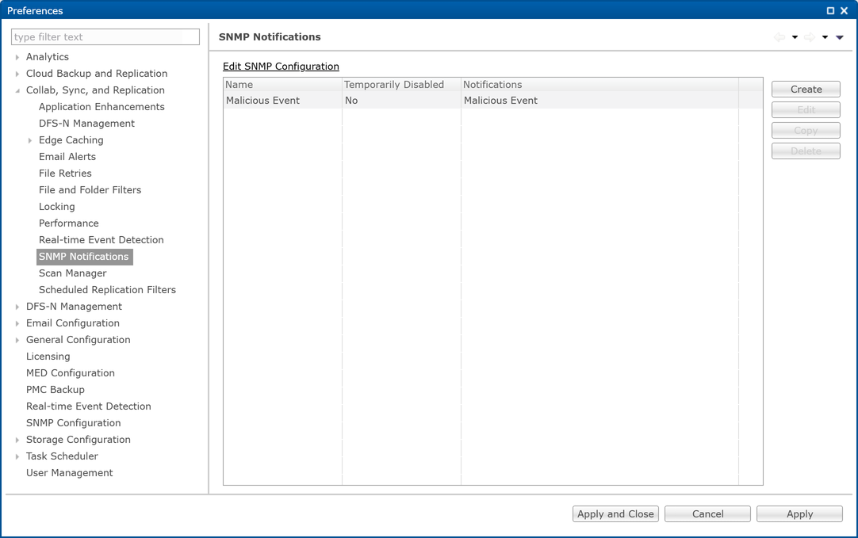Select Cloud Backup and Replication
This screenshot has width=858, height=538.
[97, 73]
